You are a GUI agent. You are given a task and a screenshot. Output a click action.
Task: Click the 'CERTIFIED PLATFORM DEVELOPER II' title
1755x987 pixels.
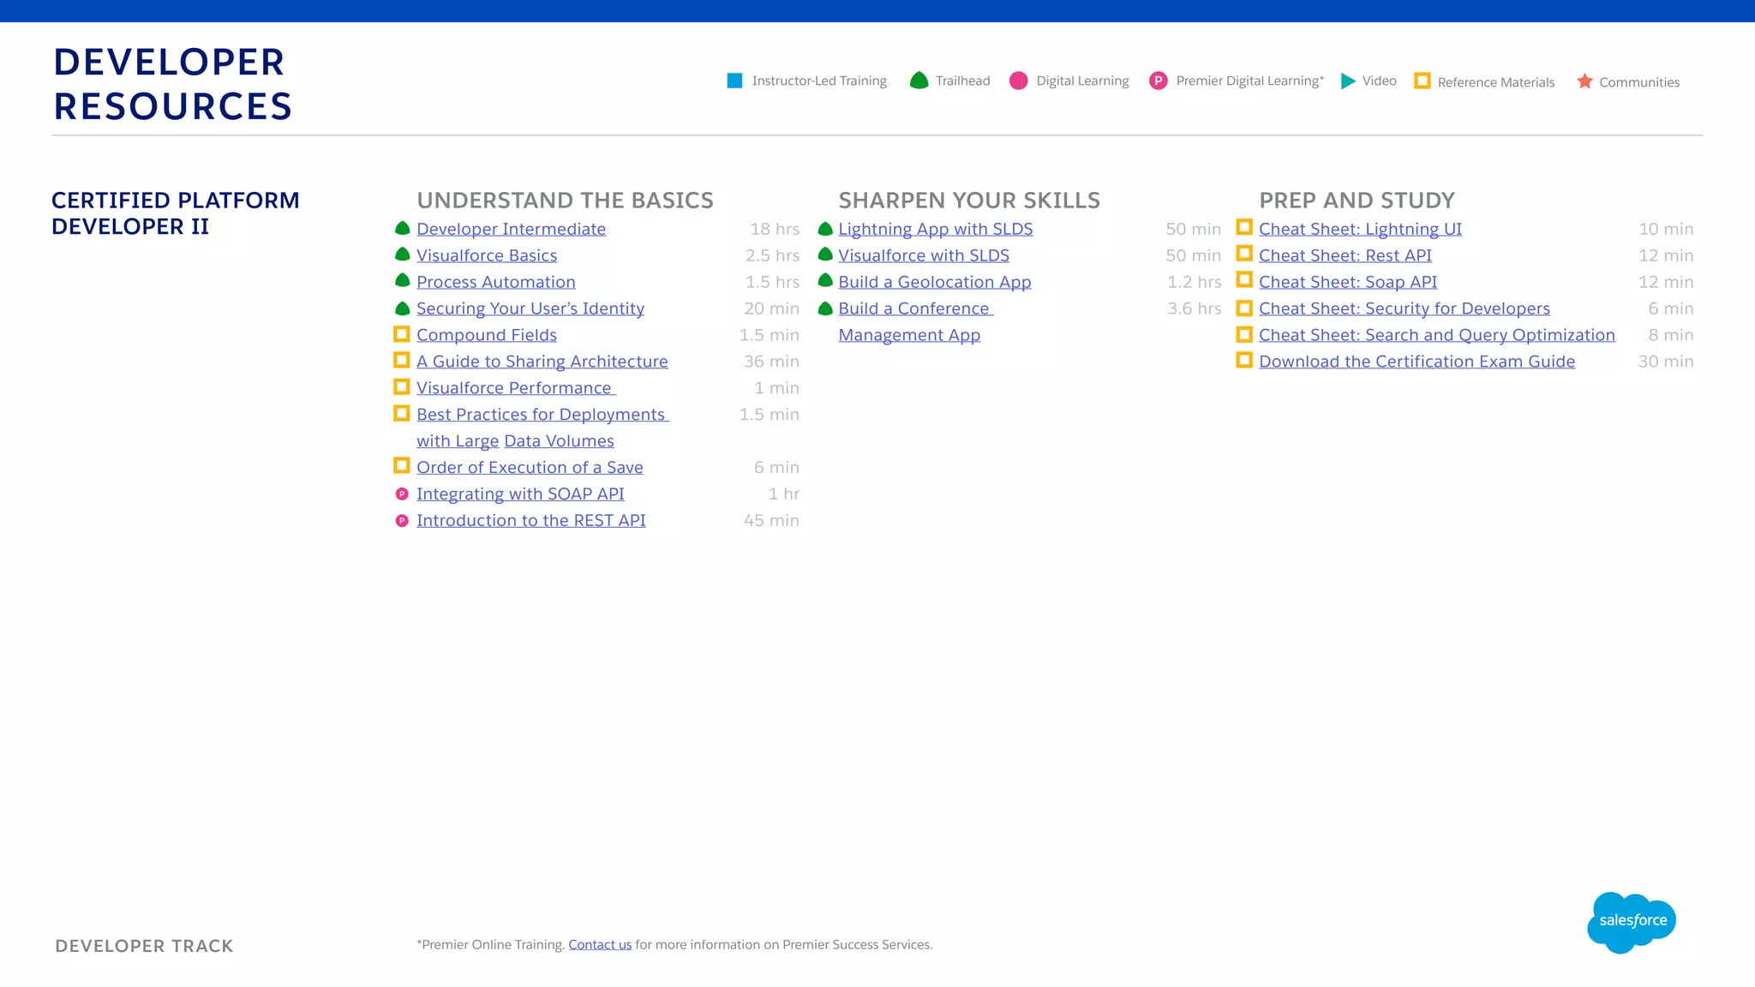click(176, 213)
